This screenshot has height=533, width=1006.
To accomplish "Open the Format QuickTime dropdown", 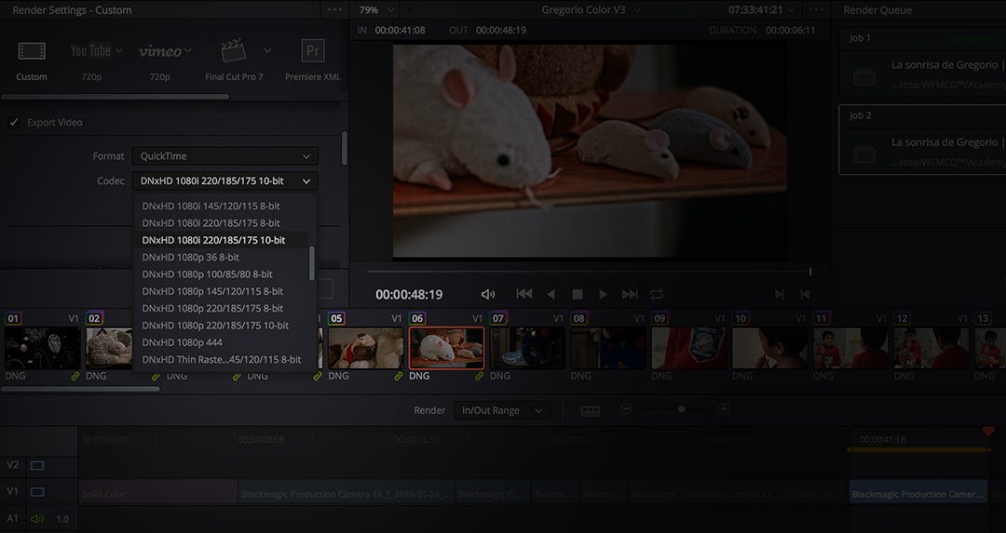I will (x=225, y=155).
